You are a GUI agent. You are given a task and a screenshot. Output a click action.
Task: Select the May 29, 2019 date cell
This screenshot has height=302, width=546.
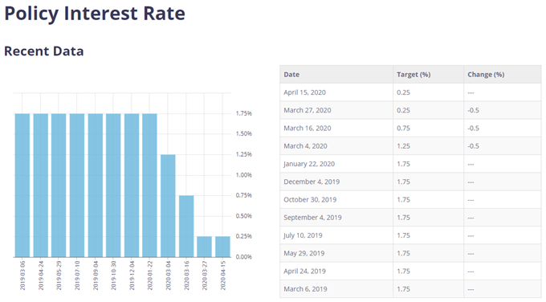tap(336, 253)
